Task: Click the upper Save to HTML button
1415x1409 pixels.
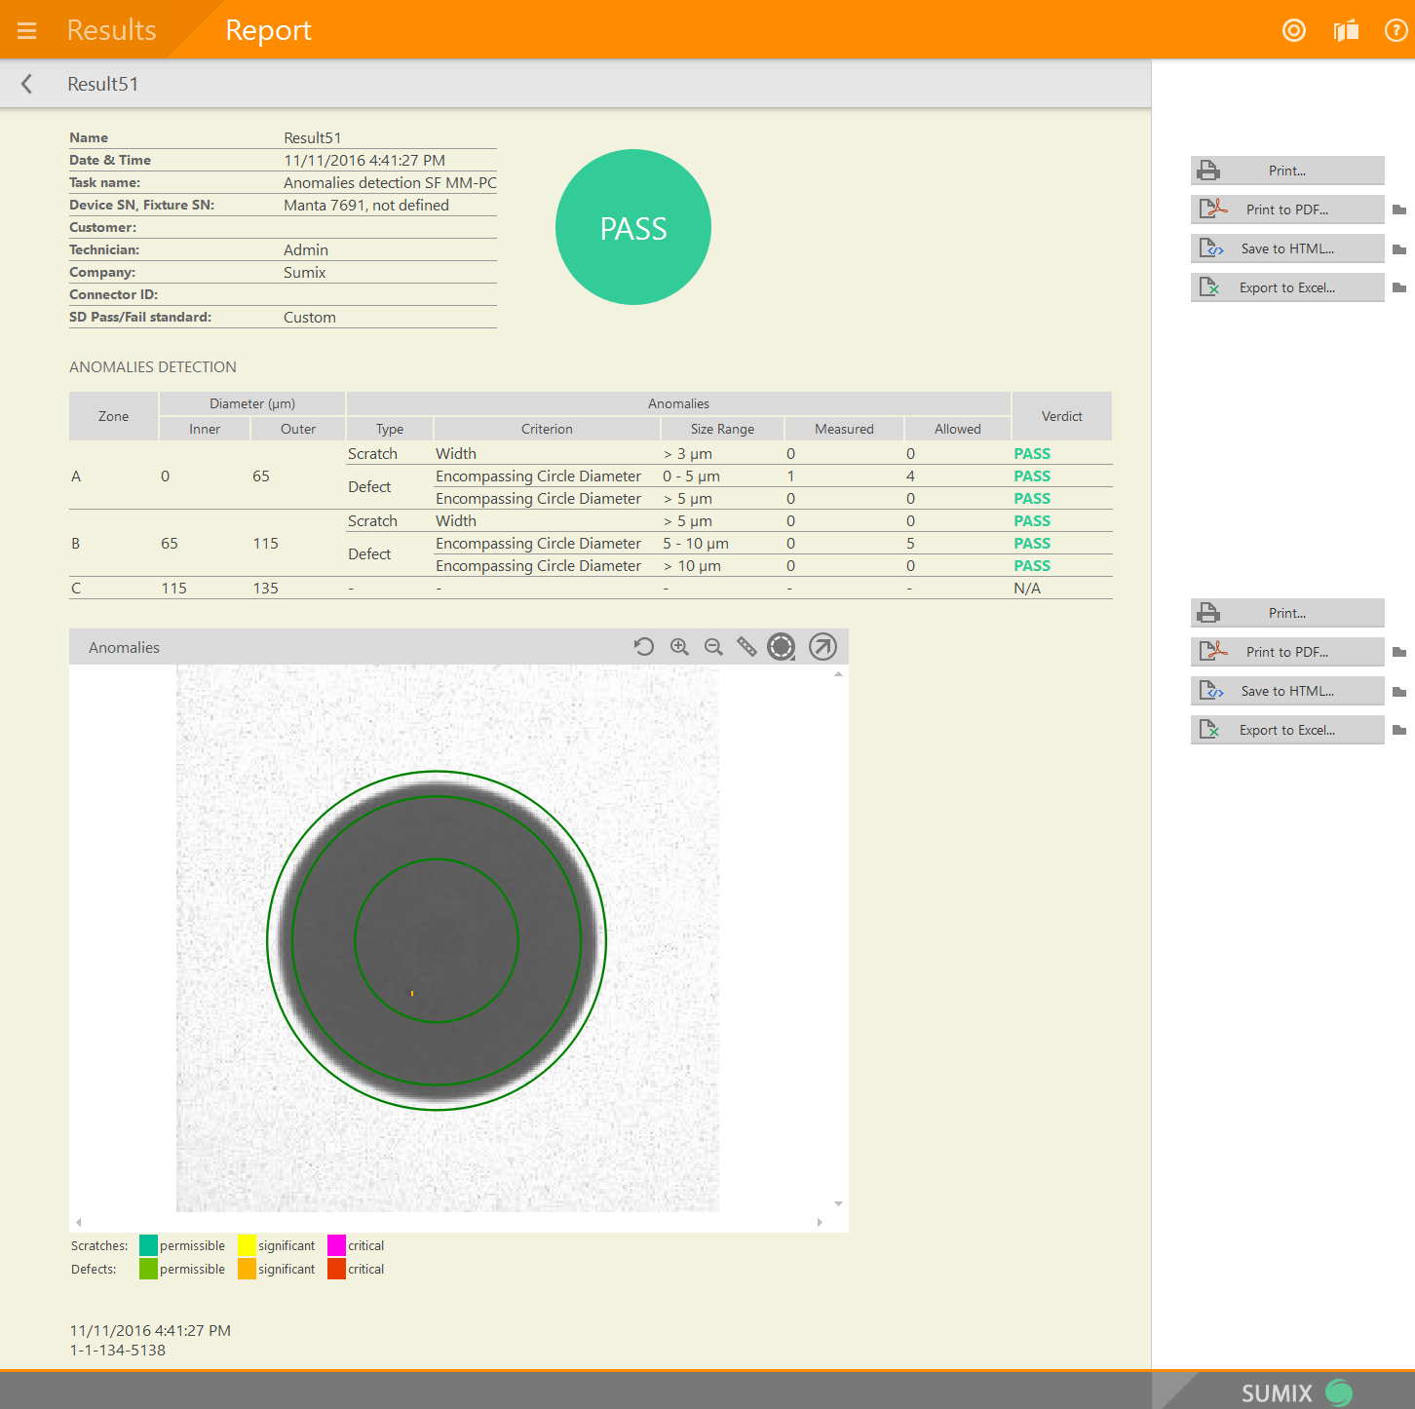Action: [1286, 248]
